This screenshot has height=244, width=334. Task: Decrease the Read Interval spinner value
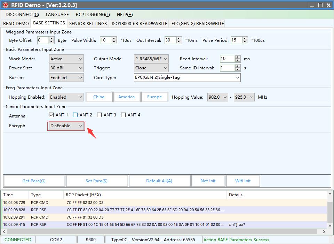(238, 60)
